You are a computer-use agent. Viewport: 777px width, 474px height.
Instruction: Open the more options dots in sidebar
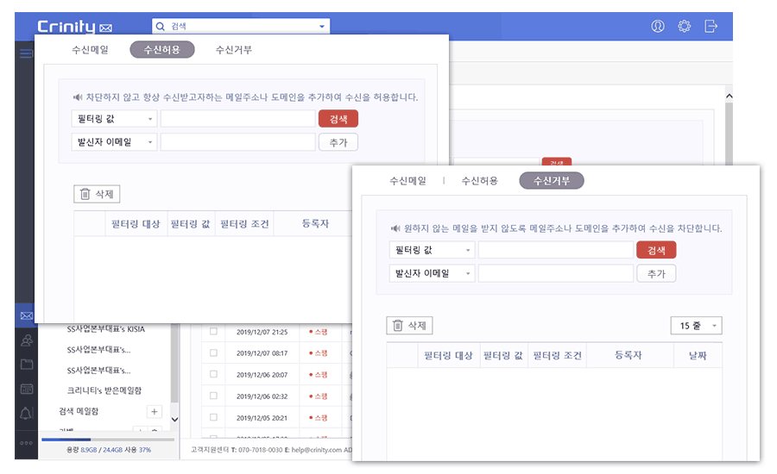point(26,443)
